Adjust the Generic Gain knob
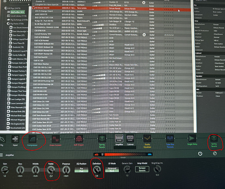The image size is (225, 189). pos(127,169)
